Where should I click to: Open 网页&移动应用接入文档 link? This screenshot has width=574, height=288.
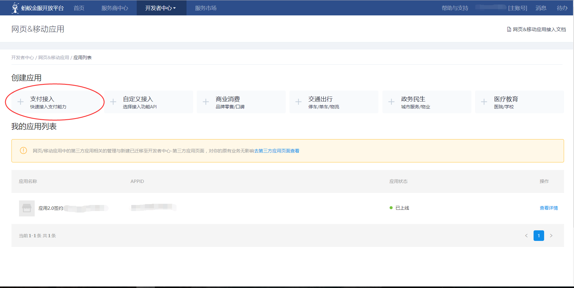pyautogui.click(x=539, y=29)
